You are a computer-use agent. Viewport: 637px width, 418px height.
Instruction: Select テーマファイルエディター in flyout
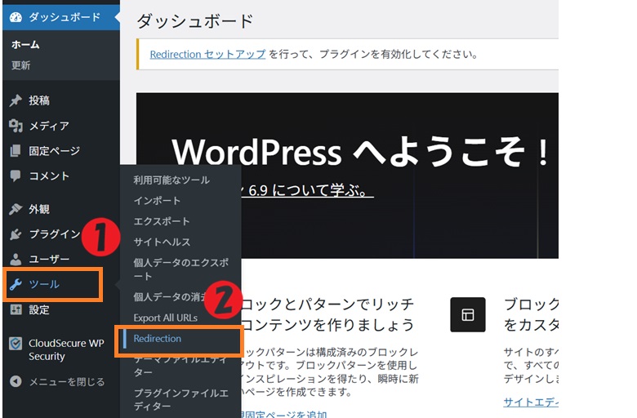180,366
